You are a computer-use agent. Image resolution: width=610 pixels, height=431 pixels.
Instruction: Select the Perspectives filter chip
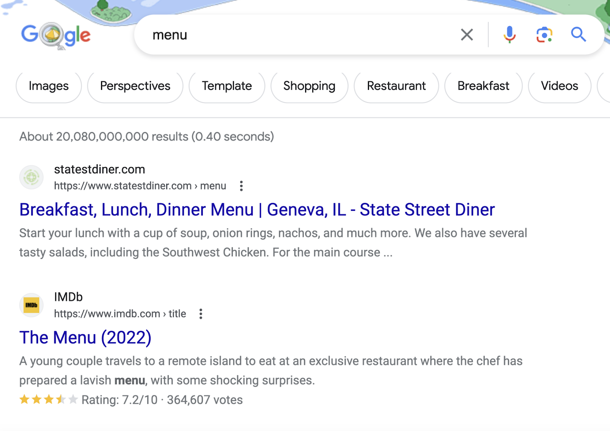[135, 86]
